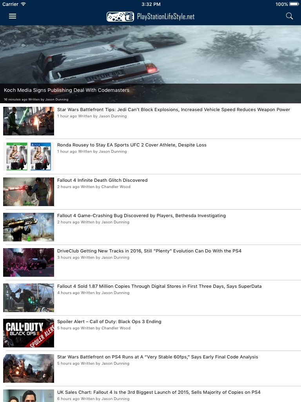
Task: Tap the search magnifier icon
Action: 289,16
